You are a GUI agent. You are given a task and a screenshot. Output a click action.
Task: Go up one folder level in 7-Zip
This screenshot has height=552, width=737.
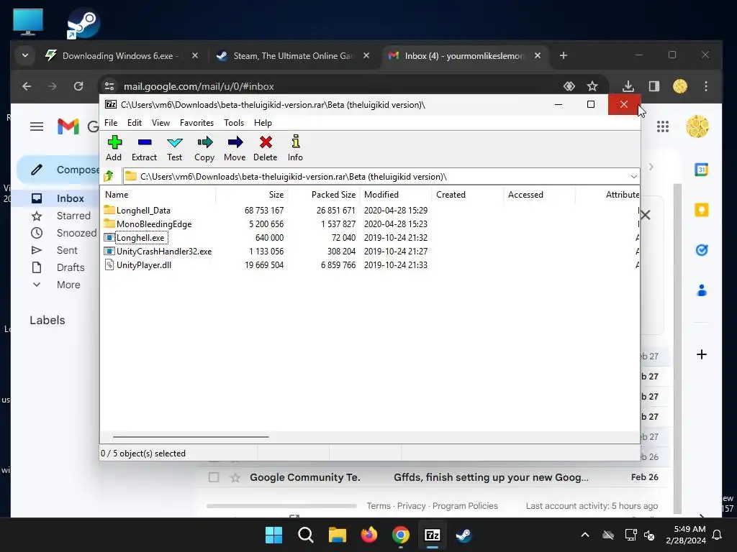point(109,176)
